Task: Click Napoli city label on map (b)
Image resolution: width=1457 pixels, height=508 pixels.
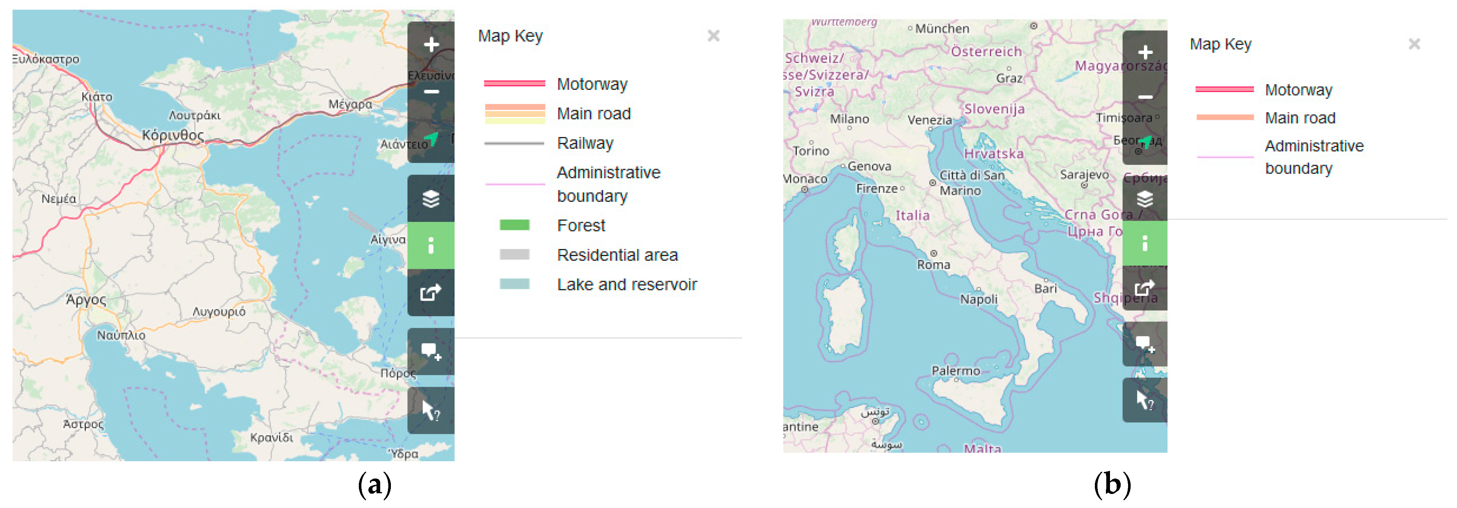Action: pos(978,299)
